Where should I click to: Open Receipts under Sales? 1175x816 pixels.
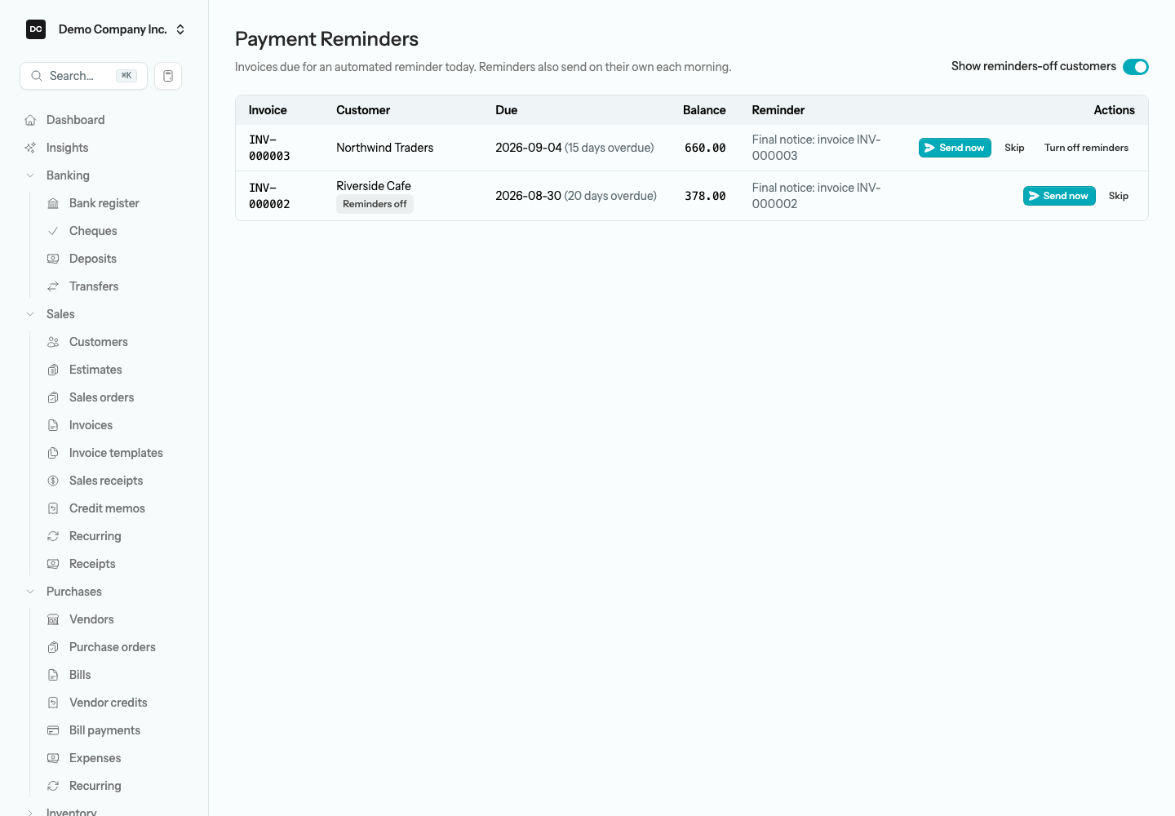pyautogui.click(x=92, y=564)
